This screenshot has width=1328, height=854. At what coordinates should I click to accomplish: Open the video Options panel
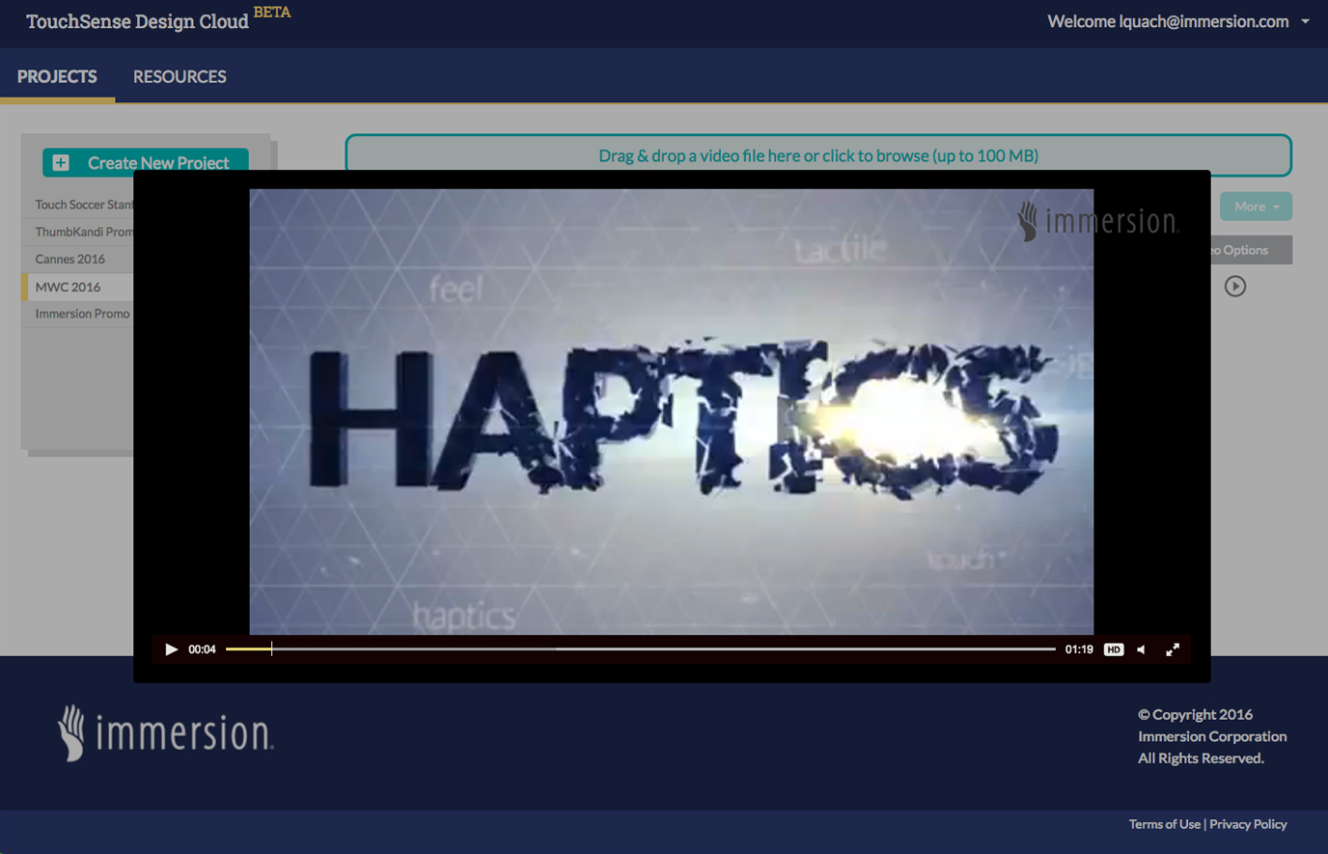(x=1249, y=250)
